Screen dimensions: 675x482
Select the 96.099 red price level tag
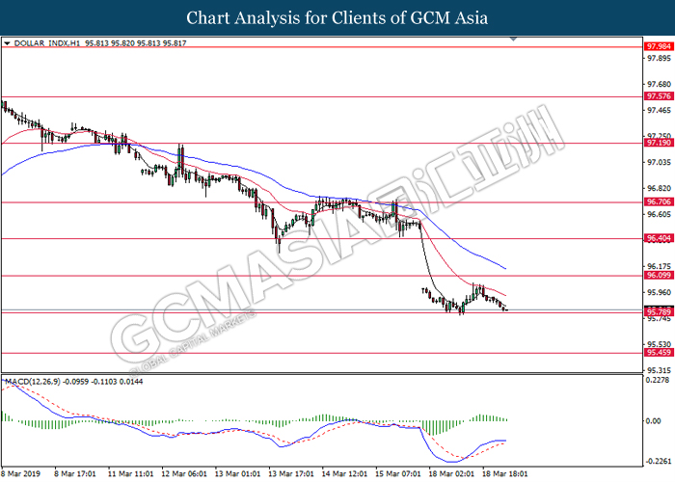[x=659, y=276]
